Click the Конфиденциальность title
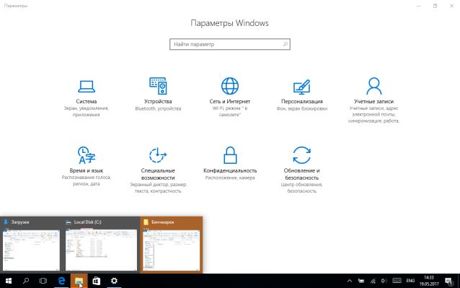Image resolution: width=460 pixels, height=288 pixels. (230, 170)
